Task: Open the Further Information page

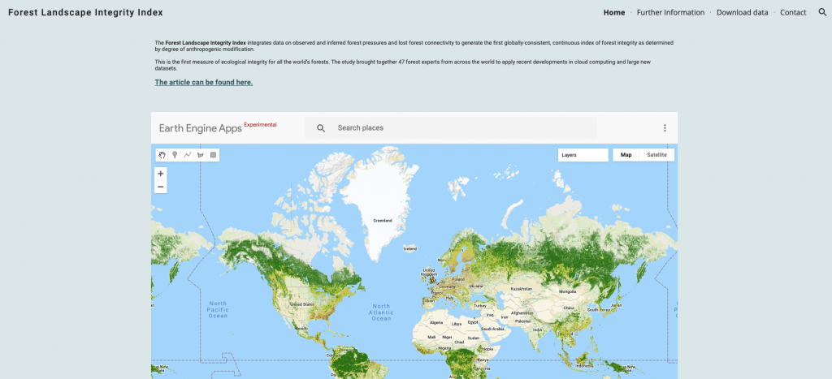Action: pos(671,12)
